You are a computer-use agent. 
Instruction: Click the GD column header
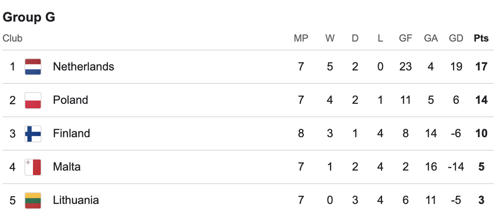point(456,38)
